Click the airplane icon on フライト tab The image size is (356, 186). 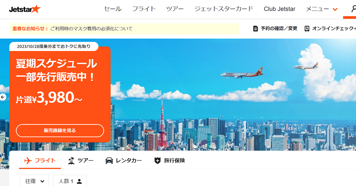coord(28,161)
